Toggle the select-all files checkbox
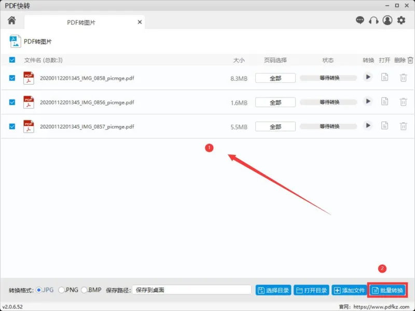Screen dimensions: 415x311 [x=12, y=60]
